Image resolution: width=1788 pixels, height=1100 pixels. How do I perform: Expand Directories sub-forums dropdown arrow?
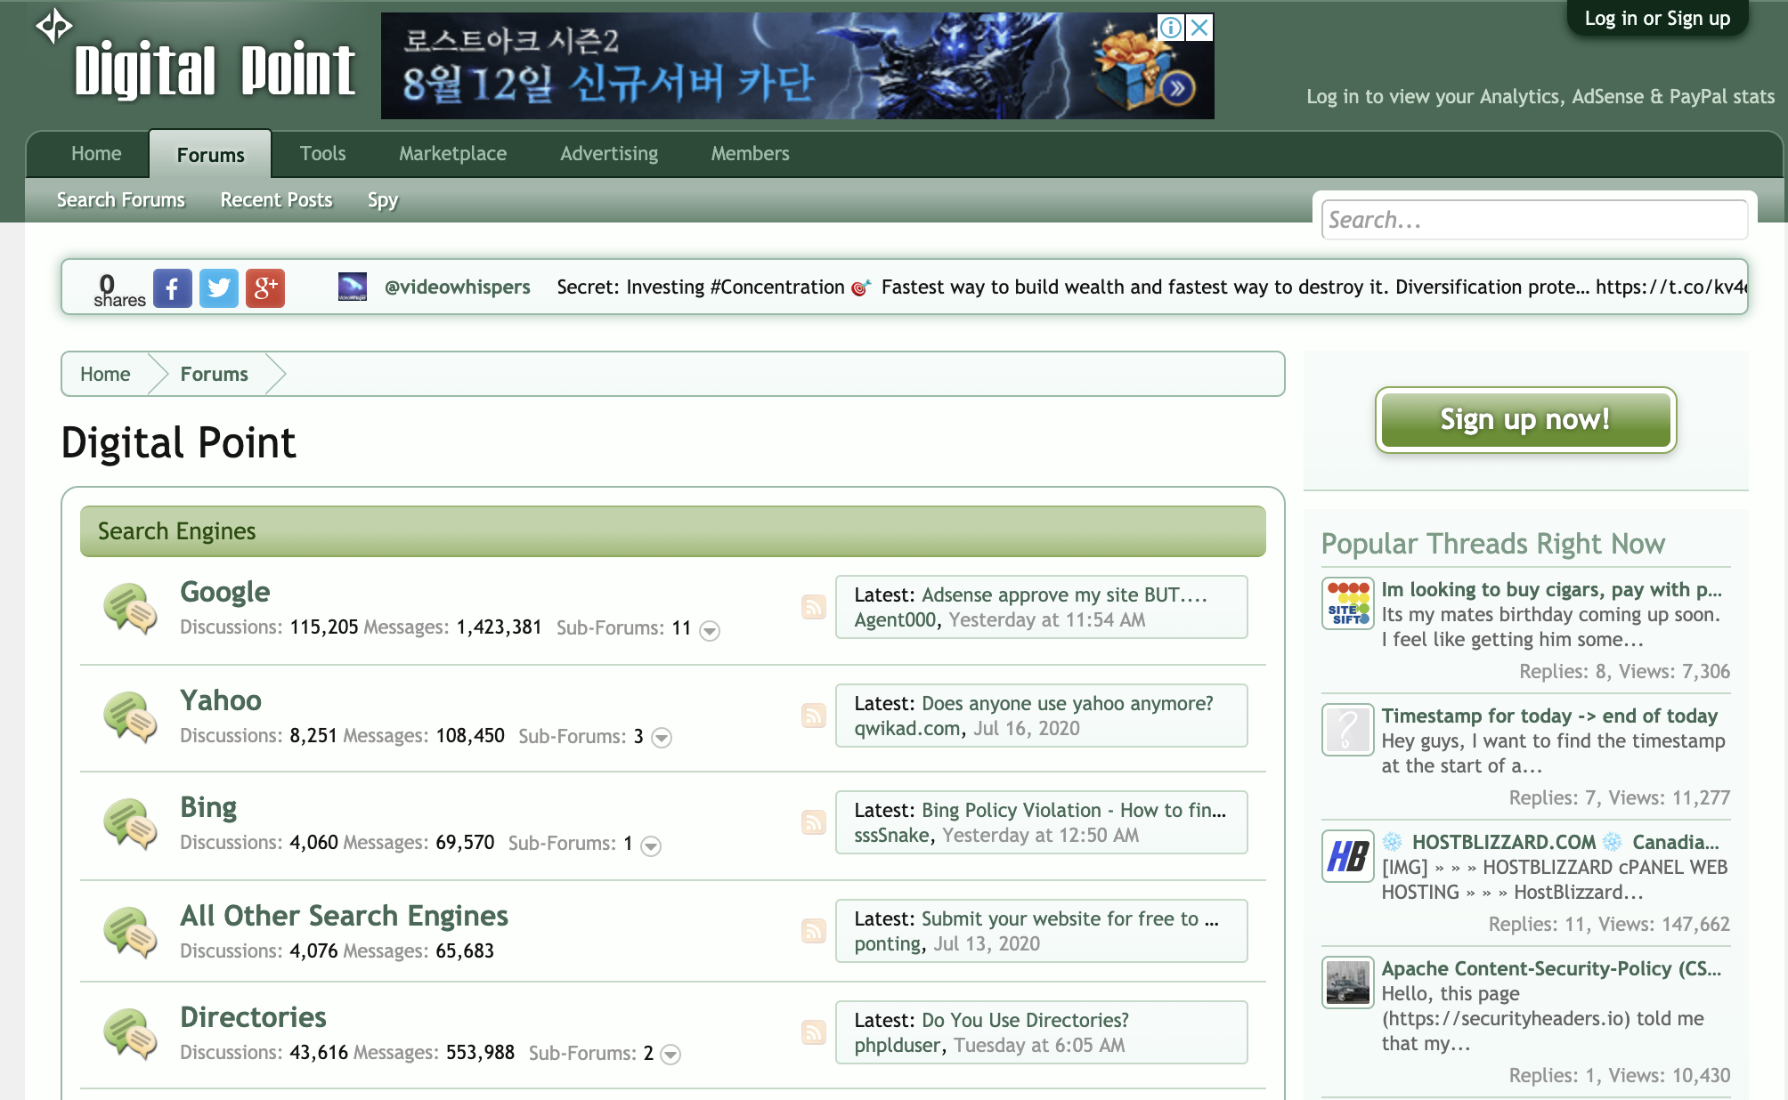click(670, 1055)
